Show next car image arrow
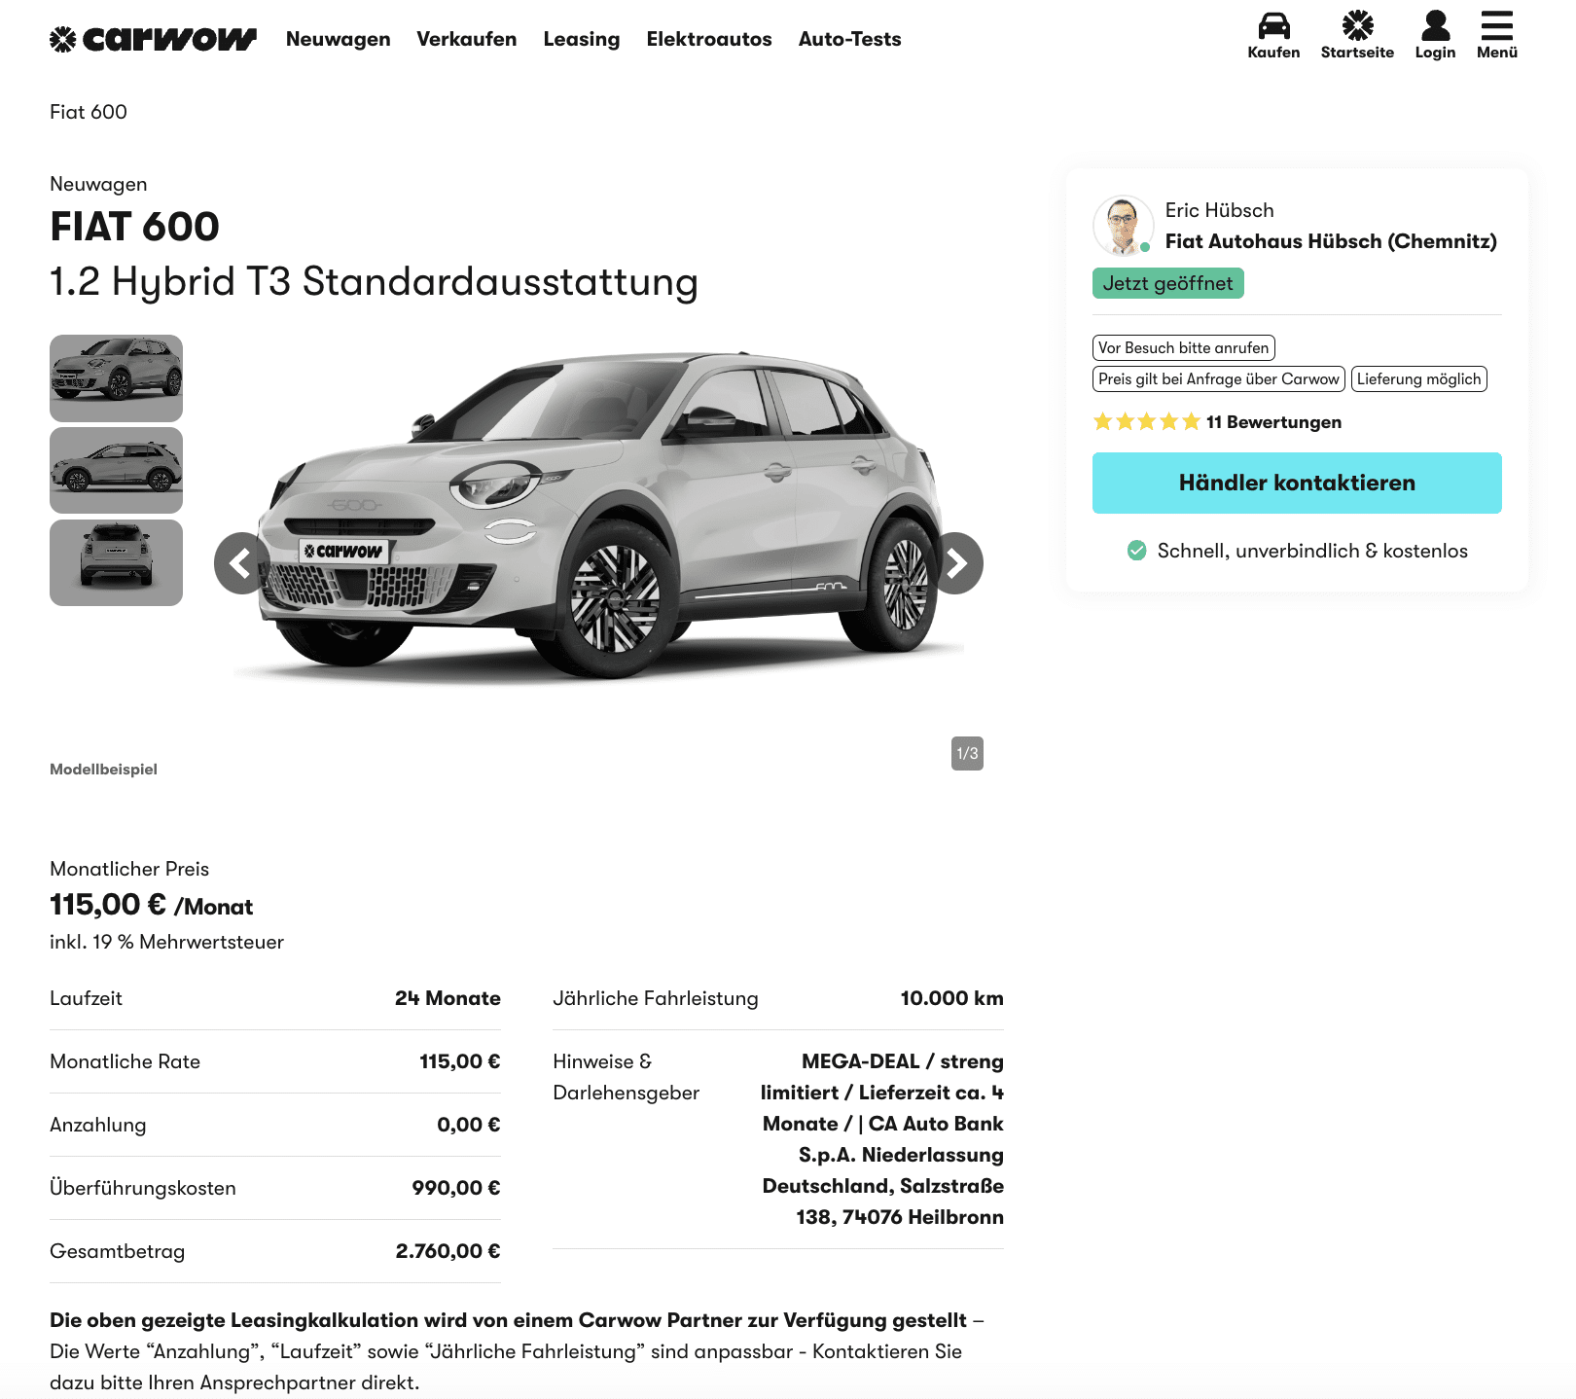The width and height of the screenshot is (1576, 1399). click(956, 563)
